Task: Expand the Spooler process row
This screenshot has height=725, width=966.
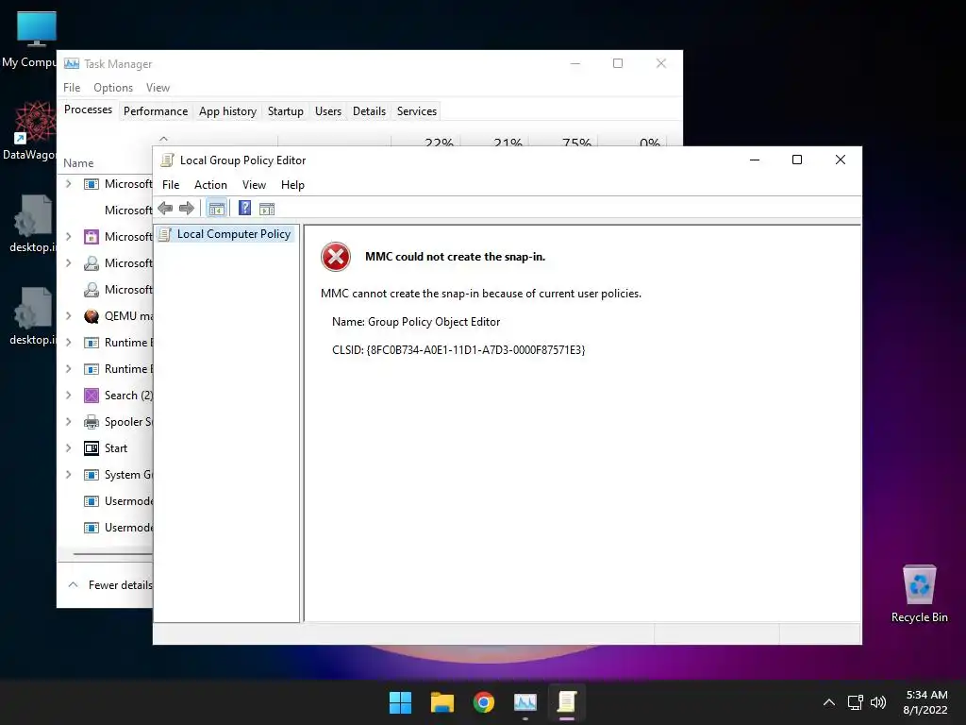Action: [x=68, y=422]
